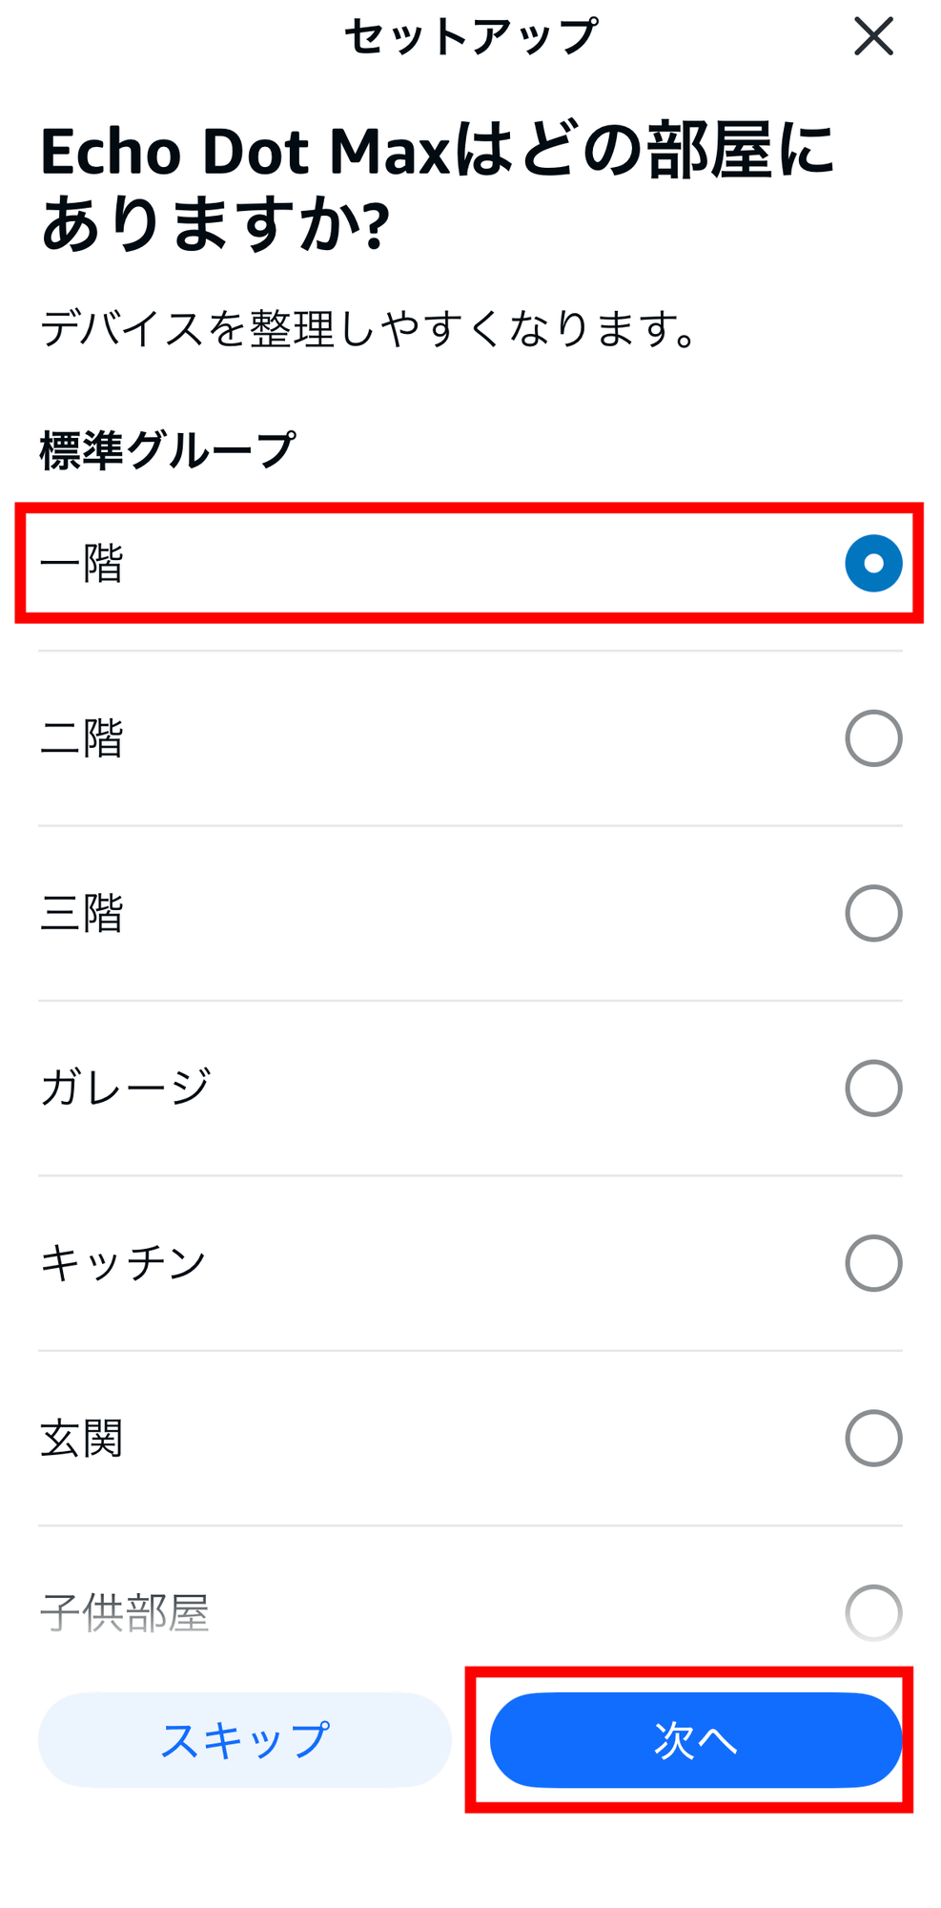Click the 子供部屋 text label
941x1908 pixels.
(125, 1612)
